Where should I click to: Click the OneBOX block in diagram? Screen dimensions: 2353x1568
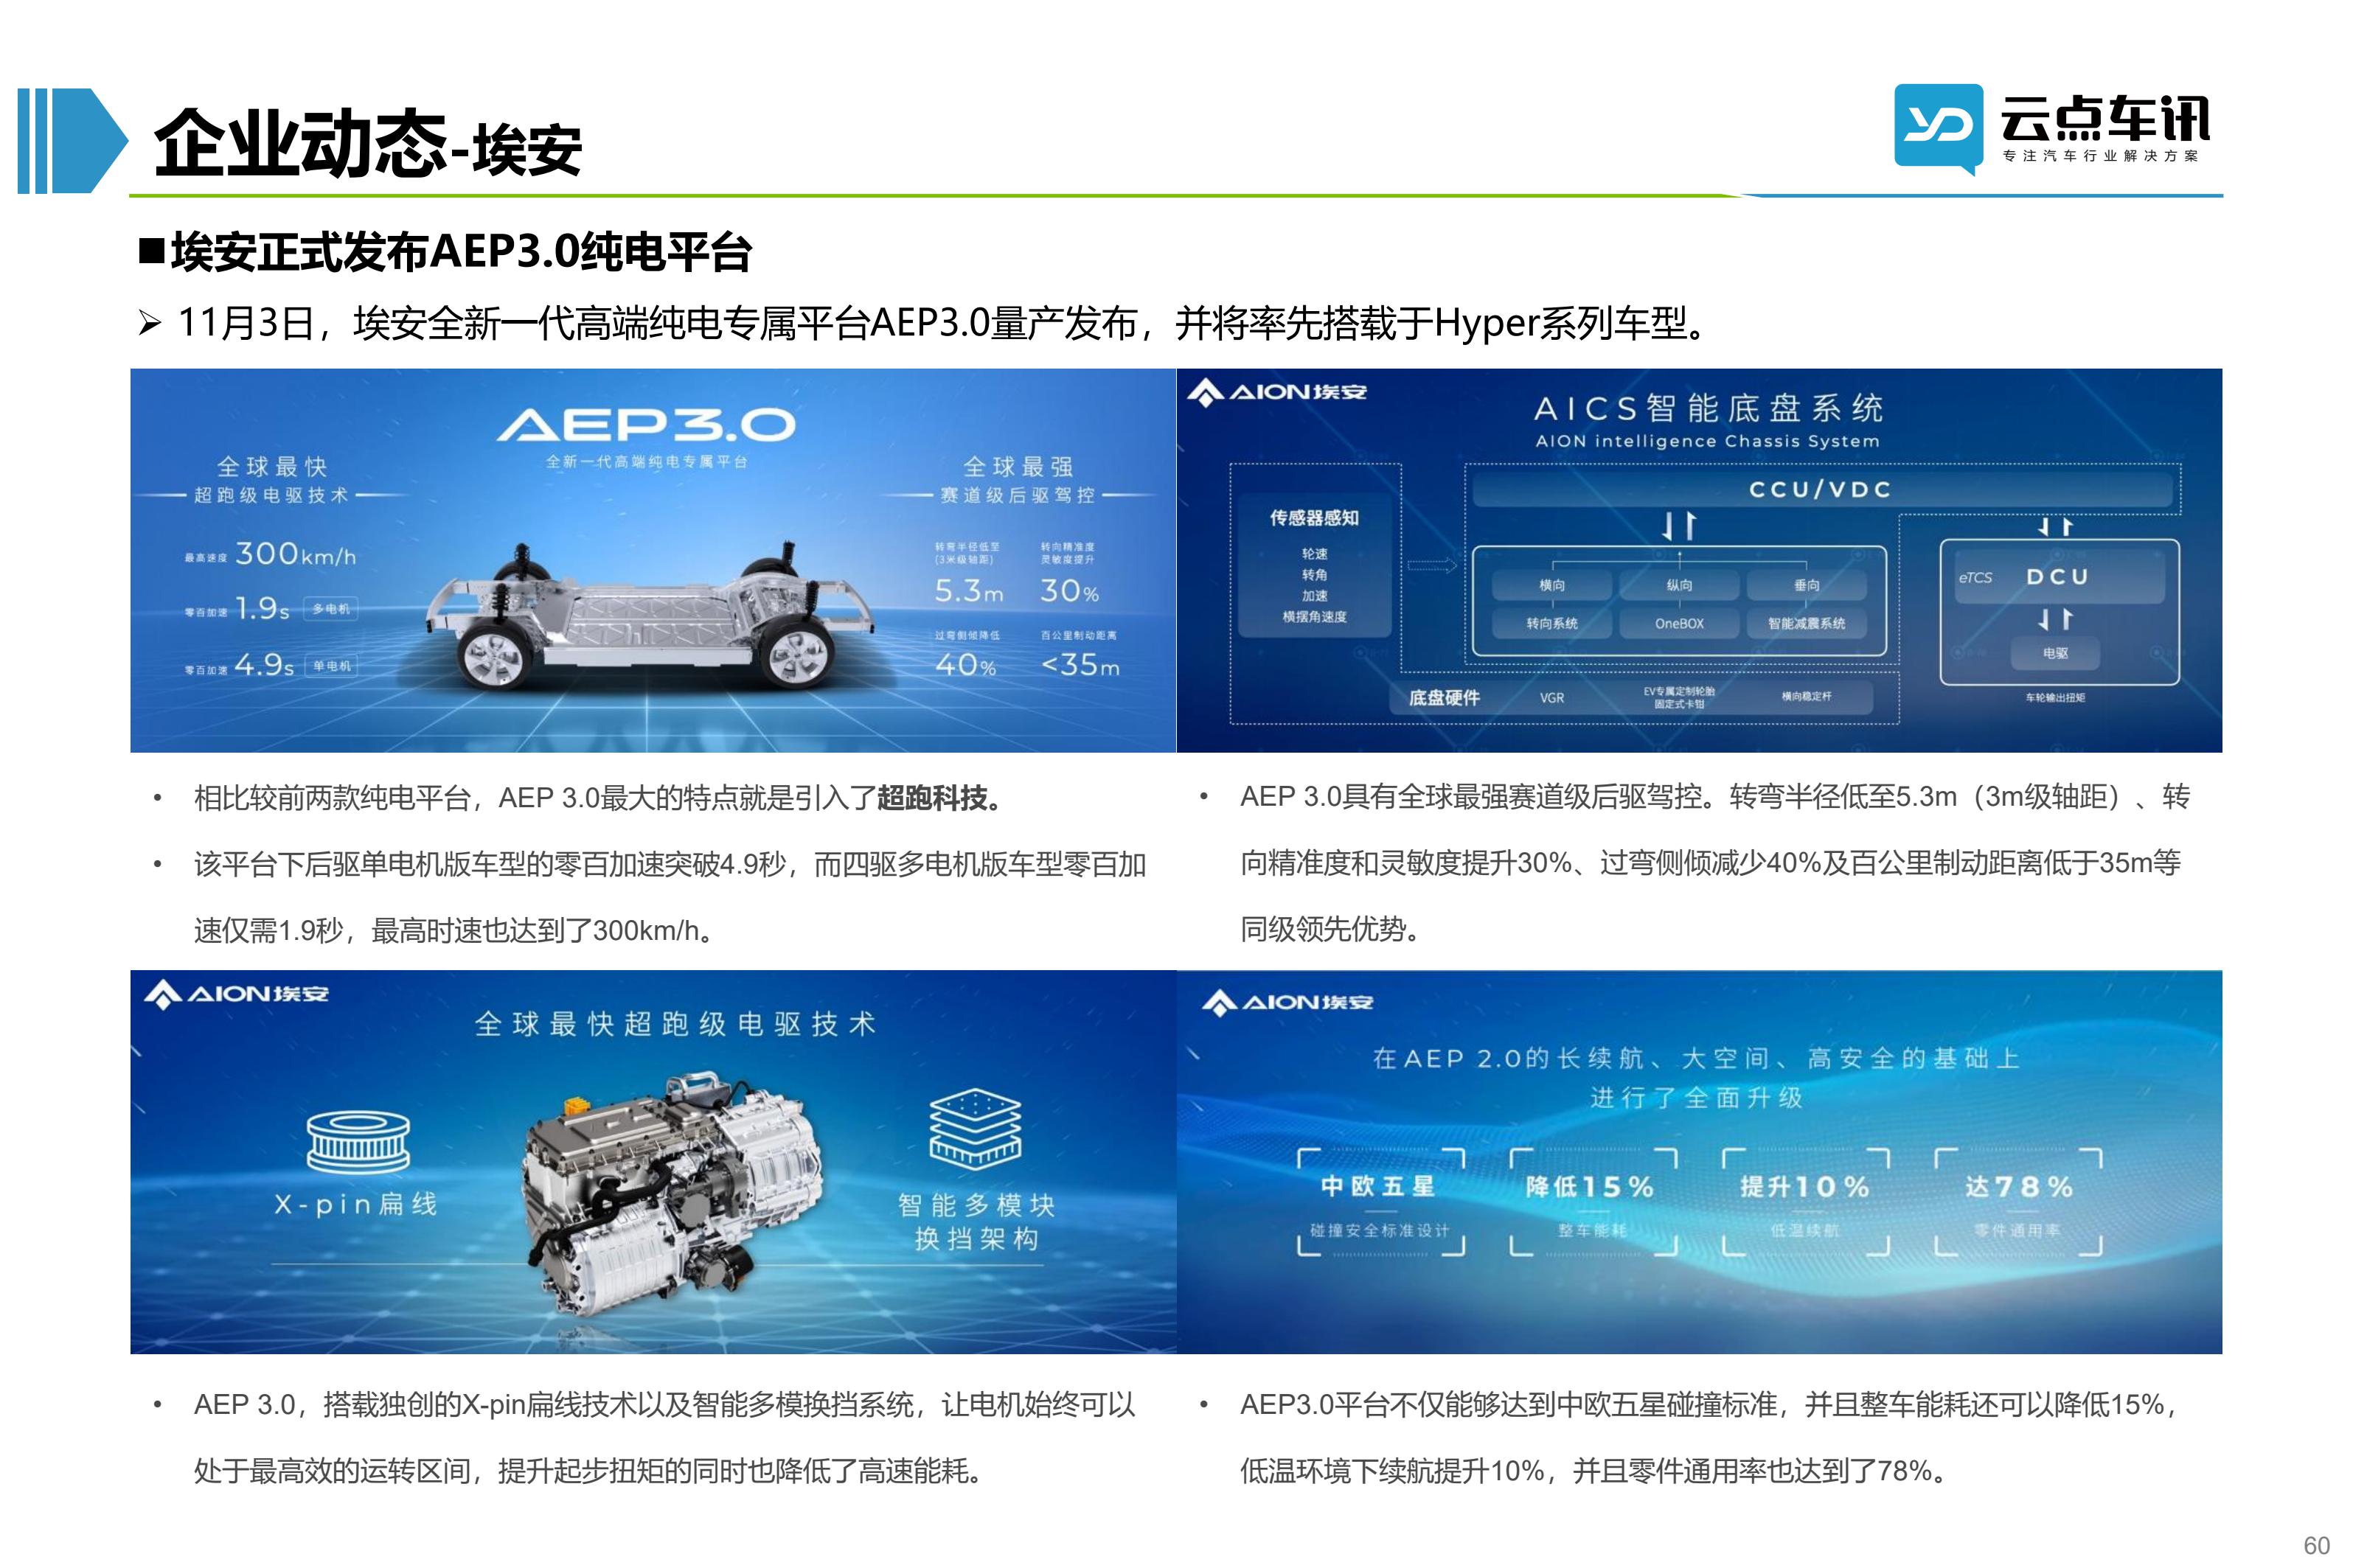pyautogui.click(x=1679, y=623)
